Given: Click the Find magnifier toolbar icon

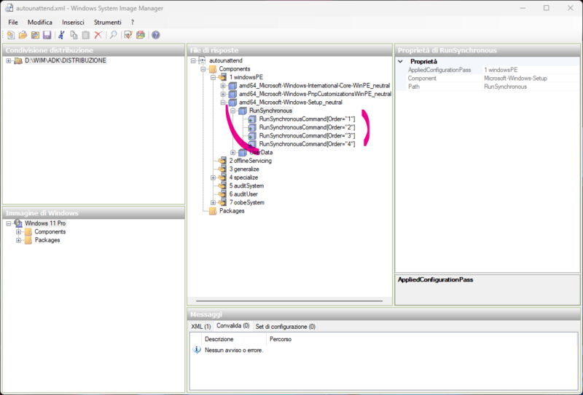Looking at the screenshot, I should click(113, 35).
